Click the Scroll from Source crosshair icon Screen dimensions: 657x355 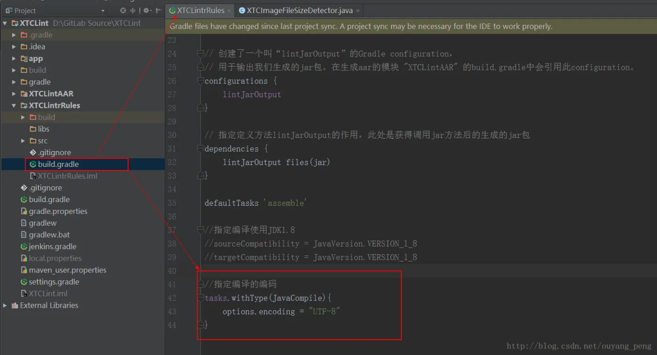click(123, 10)
